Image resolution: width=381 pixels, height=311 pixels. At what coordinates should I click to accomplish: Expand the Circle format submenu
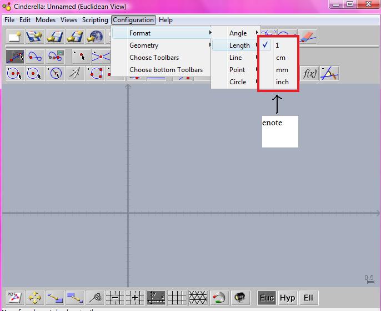tap(238, 82)
